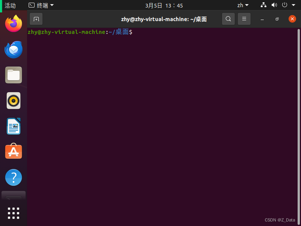The height and width of the screenshot is (226, 301).
Task: Open the Files application from the dock
Action: pos(13,75)
